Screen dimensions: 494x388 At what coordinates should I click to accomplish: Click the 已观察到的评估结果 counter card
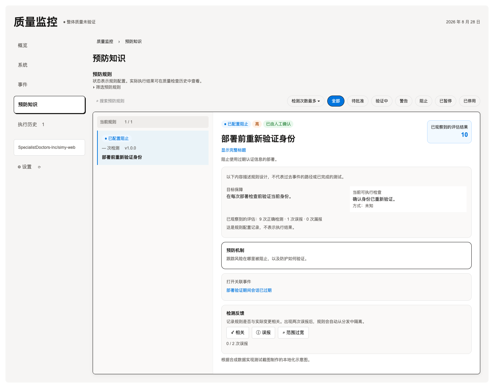449,132
